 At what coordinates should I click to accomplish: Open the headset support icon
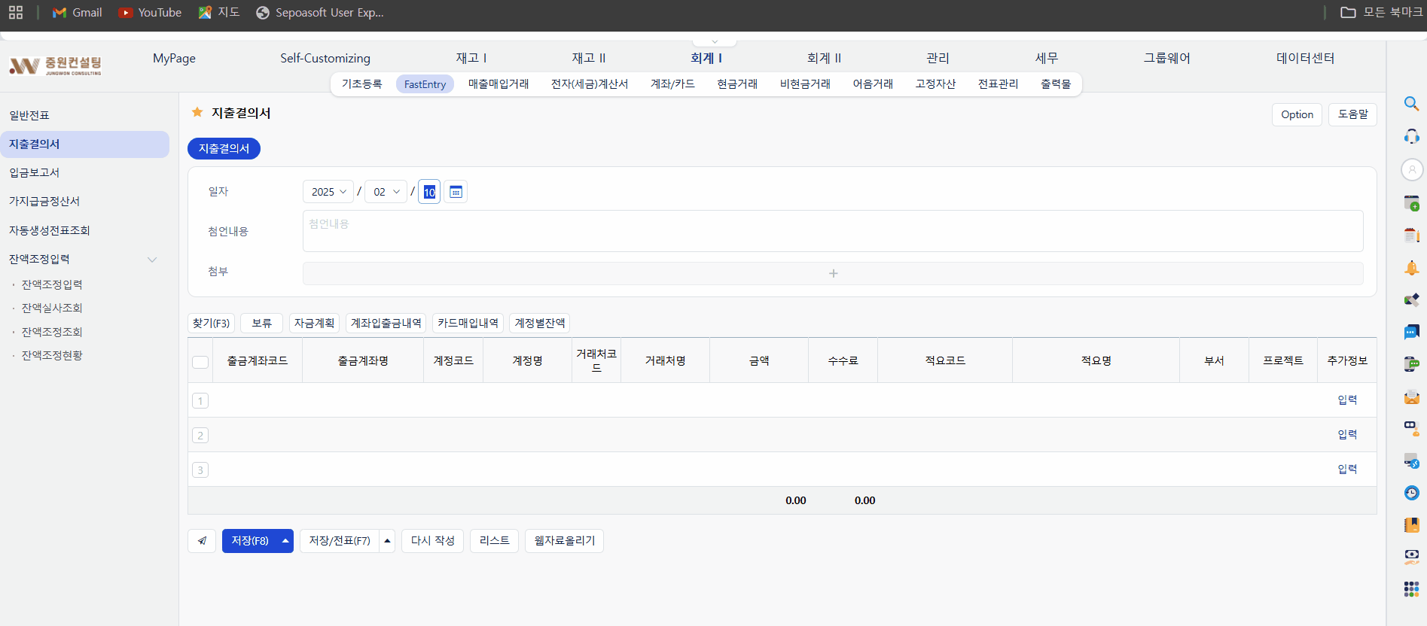(1411, 136)
